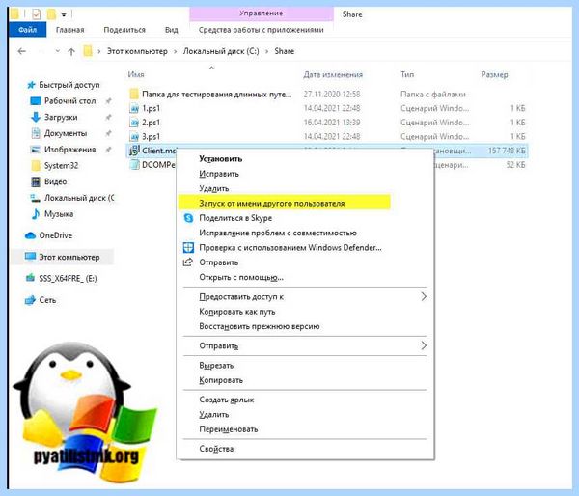Click the Загрузки download arrow icon

point(36,117)
